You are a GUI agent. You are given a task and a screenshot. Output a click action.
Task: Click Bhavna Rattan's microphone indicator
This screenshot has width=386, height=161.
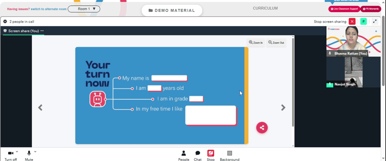[330, 53]
